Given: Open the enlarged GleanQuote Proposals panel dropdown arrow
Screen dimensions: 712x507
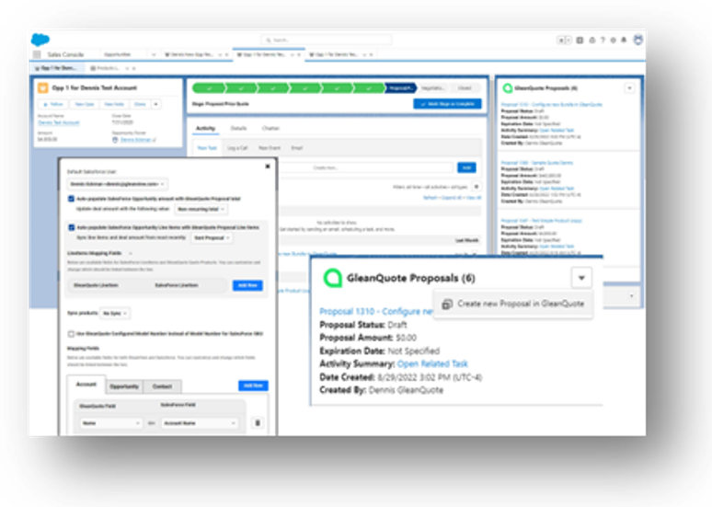Looking at the screenshot, I should pos(581,278).
